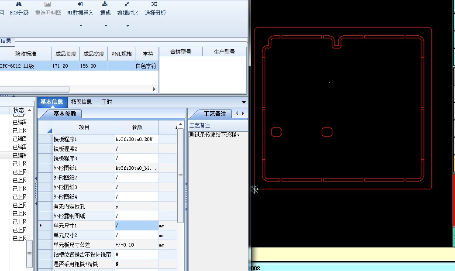The width and height of the screenshot is (455, 271).
Task: Click the parameter grid scrollbar up arrow
Action: point(180,124)
